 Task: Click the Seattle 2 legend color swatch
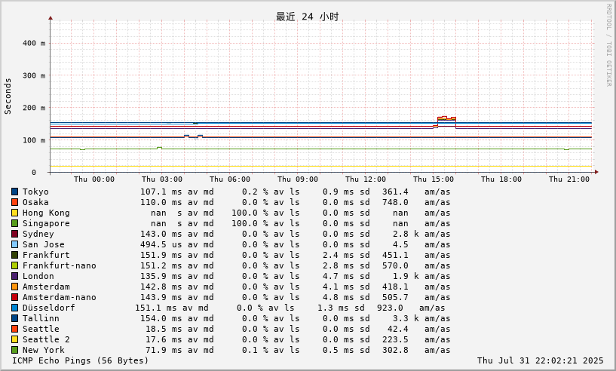14,340
